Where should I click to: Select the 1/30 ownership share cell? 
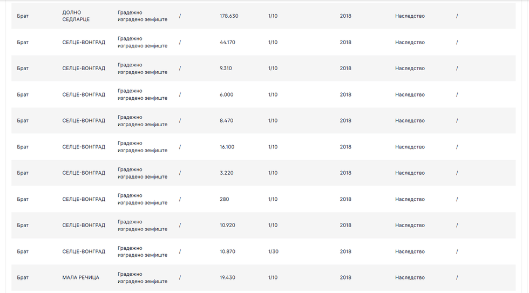tap(273, 252)
